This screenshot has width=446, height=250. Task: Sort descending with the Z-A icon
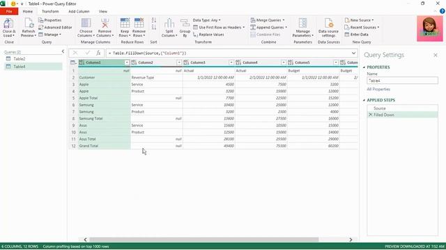[154, 27]
